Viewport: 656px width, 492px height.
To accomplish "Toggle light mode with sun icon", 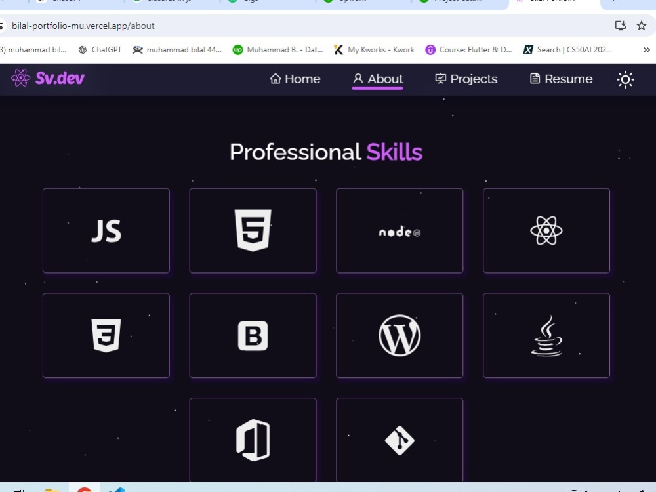I will pyautogui.click(x=625, y=79).
